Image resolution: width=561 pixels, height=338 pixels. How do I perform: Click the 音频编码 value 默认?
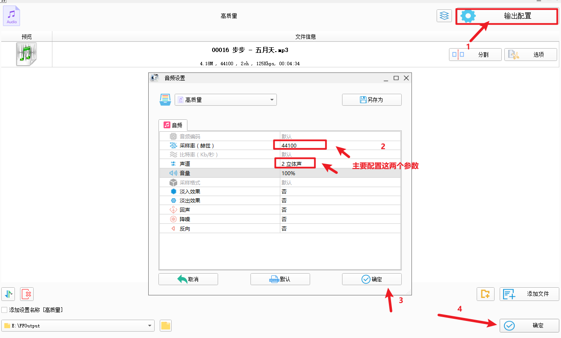coord(287,136)
